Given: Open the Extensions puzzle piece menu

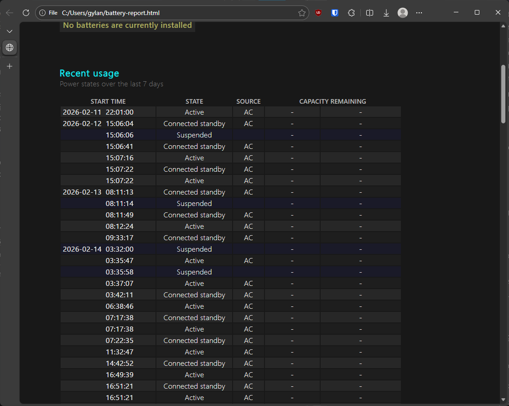Looking at the screenshot, I should coord(351,13).
